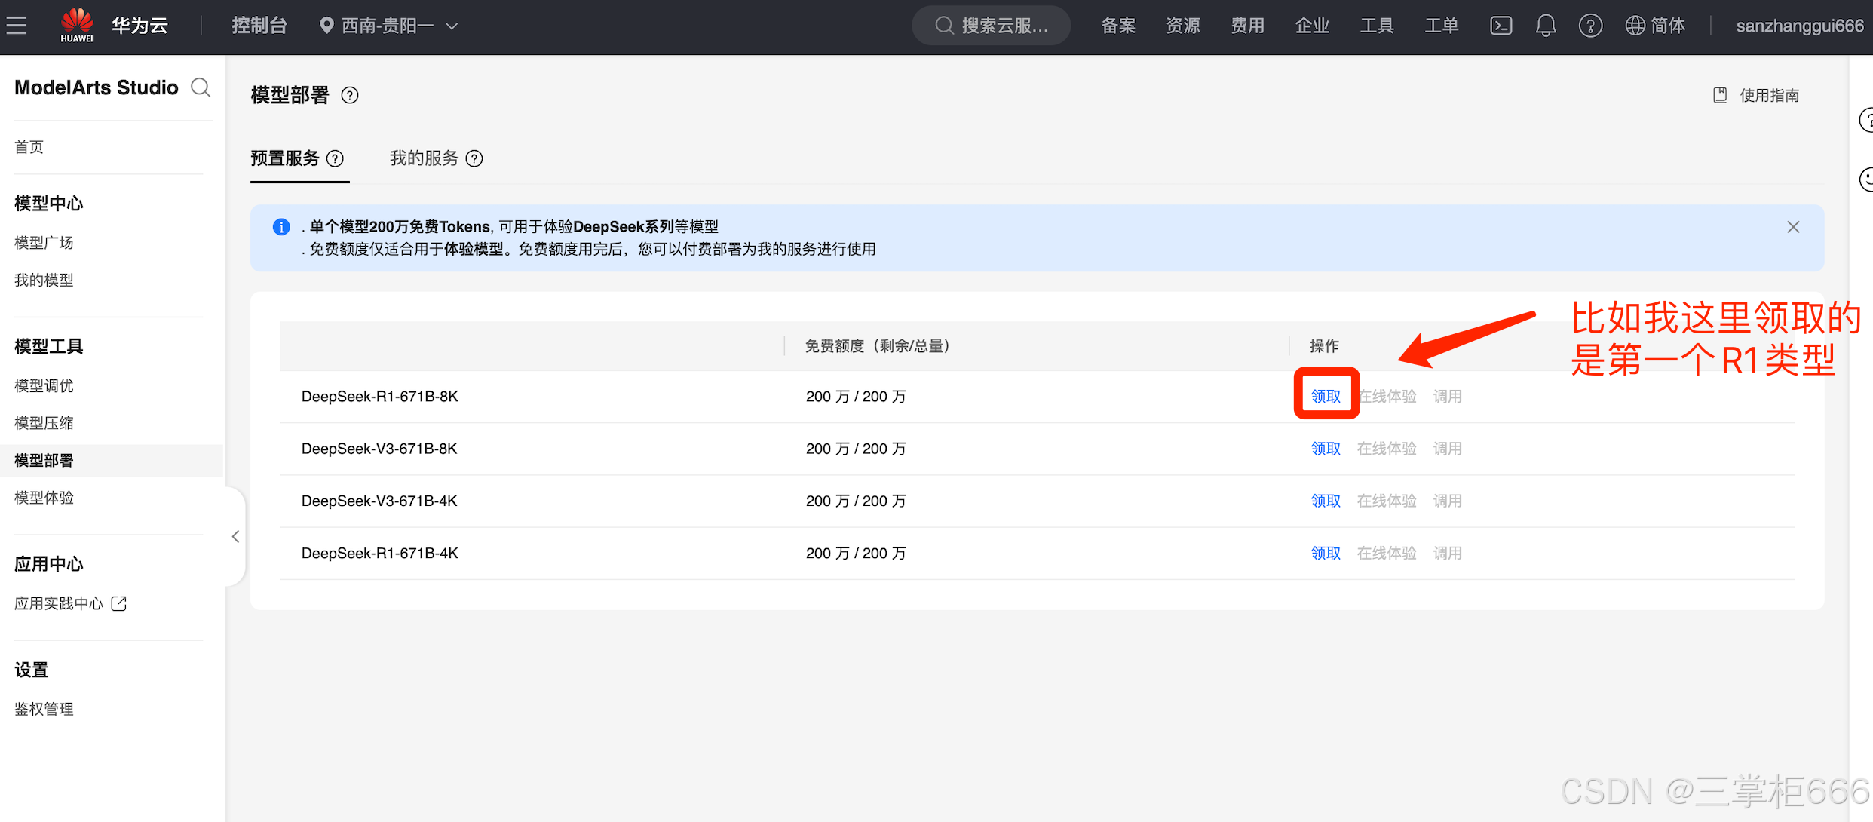Close the blue free Tokens info banner
1873x822 pixels.
(1793, 227)
